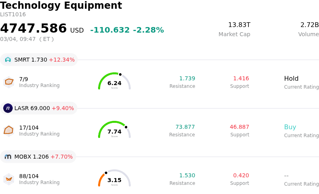Click the 7.74 score gauge
Screen dimensions: 319x194
tap(114, 130)
